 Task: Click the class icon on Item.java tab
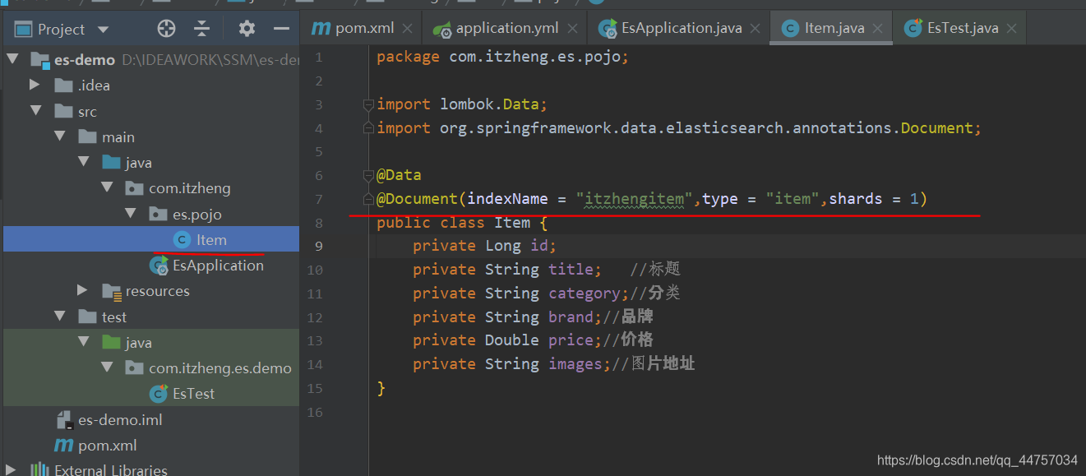point(790,28)
